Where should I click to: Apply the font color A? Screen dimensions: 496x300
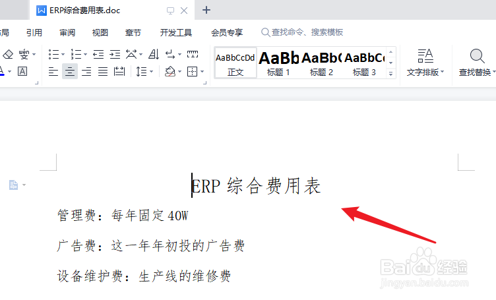pos(1,71)
